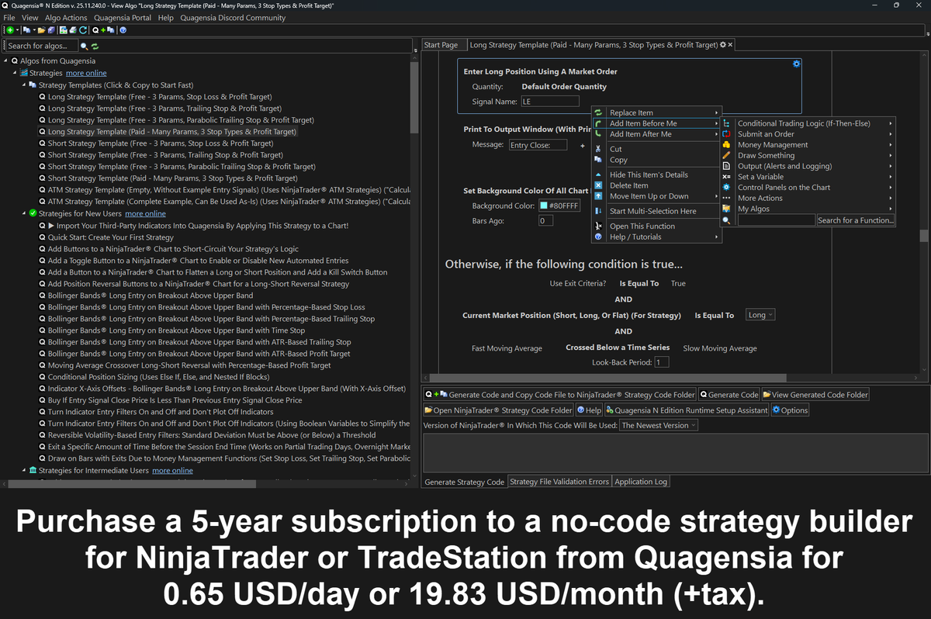Choose Move Item Up or Down

[x=656, y=196]
